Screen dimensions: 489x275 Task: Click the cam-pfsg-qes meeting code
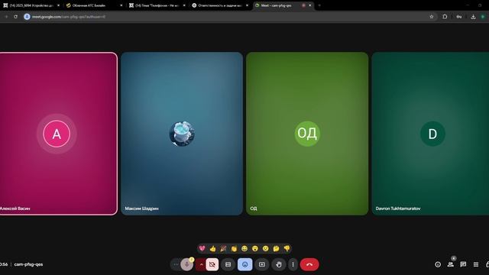28,264
